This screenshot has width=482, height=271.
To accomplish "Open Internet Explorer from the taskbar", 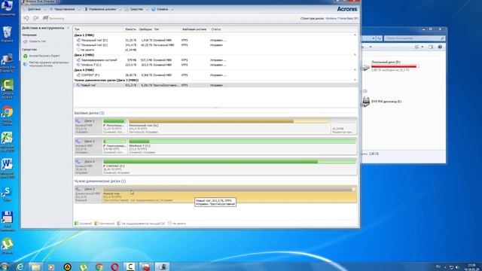I will (20, 266).
